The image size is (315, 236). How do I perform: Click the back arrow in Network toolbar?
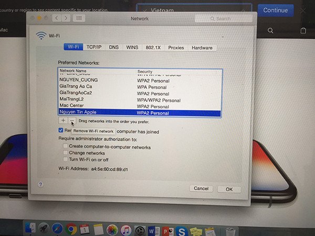(x=57, y=18)
